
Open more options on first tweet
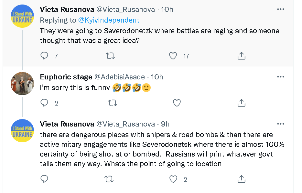280,9
